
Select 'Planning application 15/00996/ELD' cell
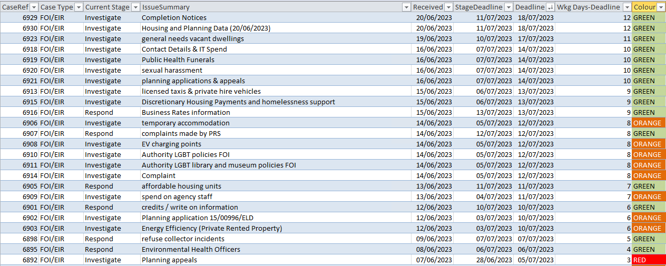(276, 218)
